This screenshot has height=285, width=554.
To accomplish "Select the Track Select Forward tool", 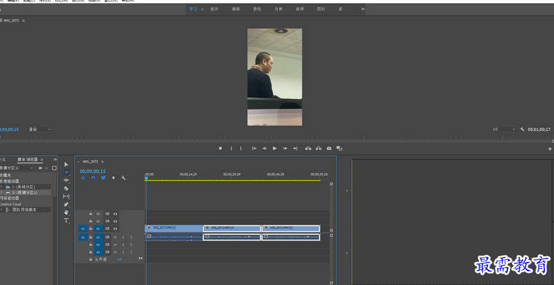I will [x=66, y=172].
